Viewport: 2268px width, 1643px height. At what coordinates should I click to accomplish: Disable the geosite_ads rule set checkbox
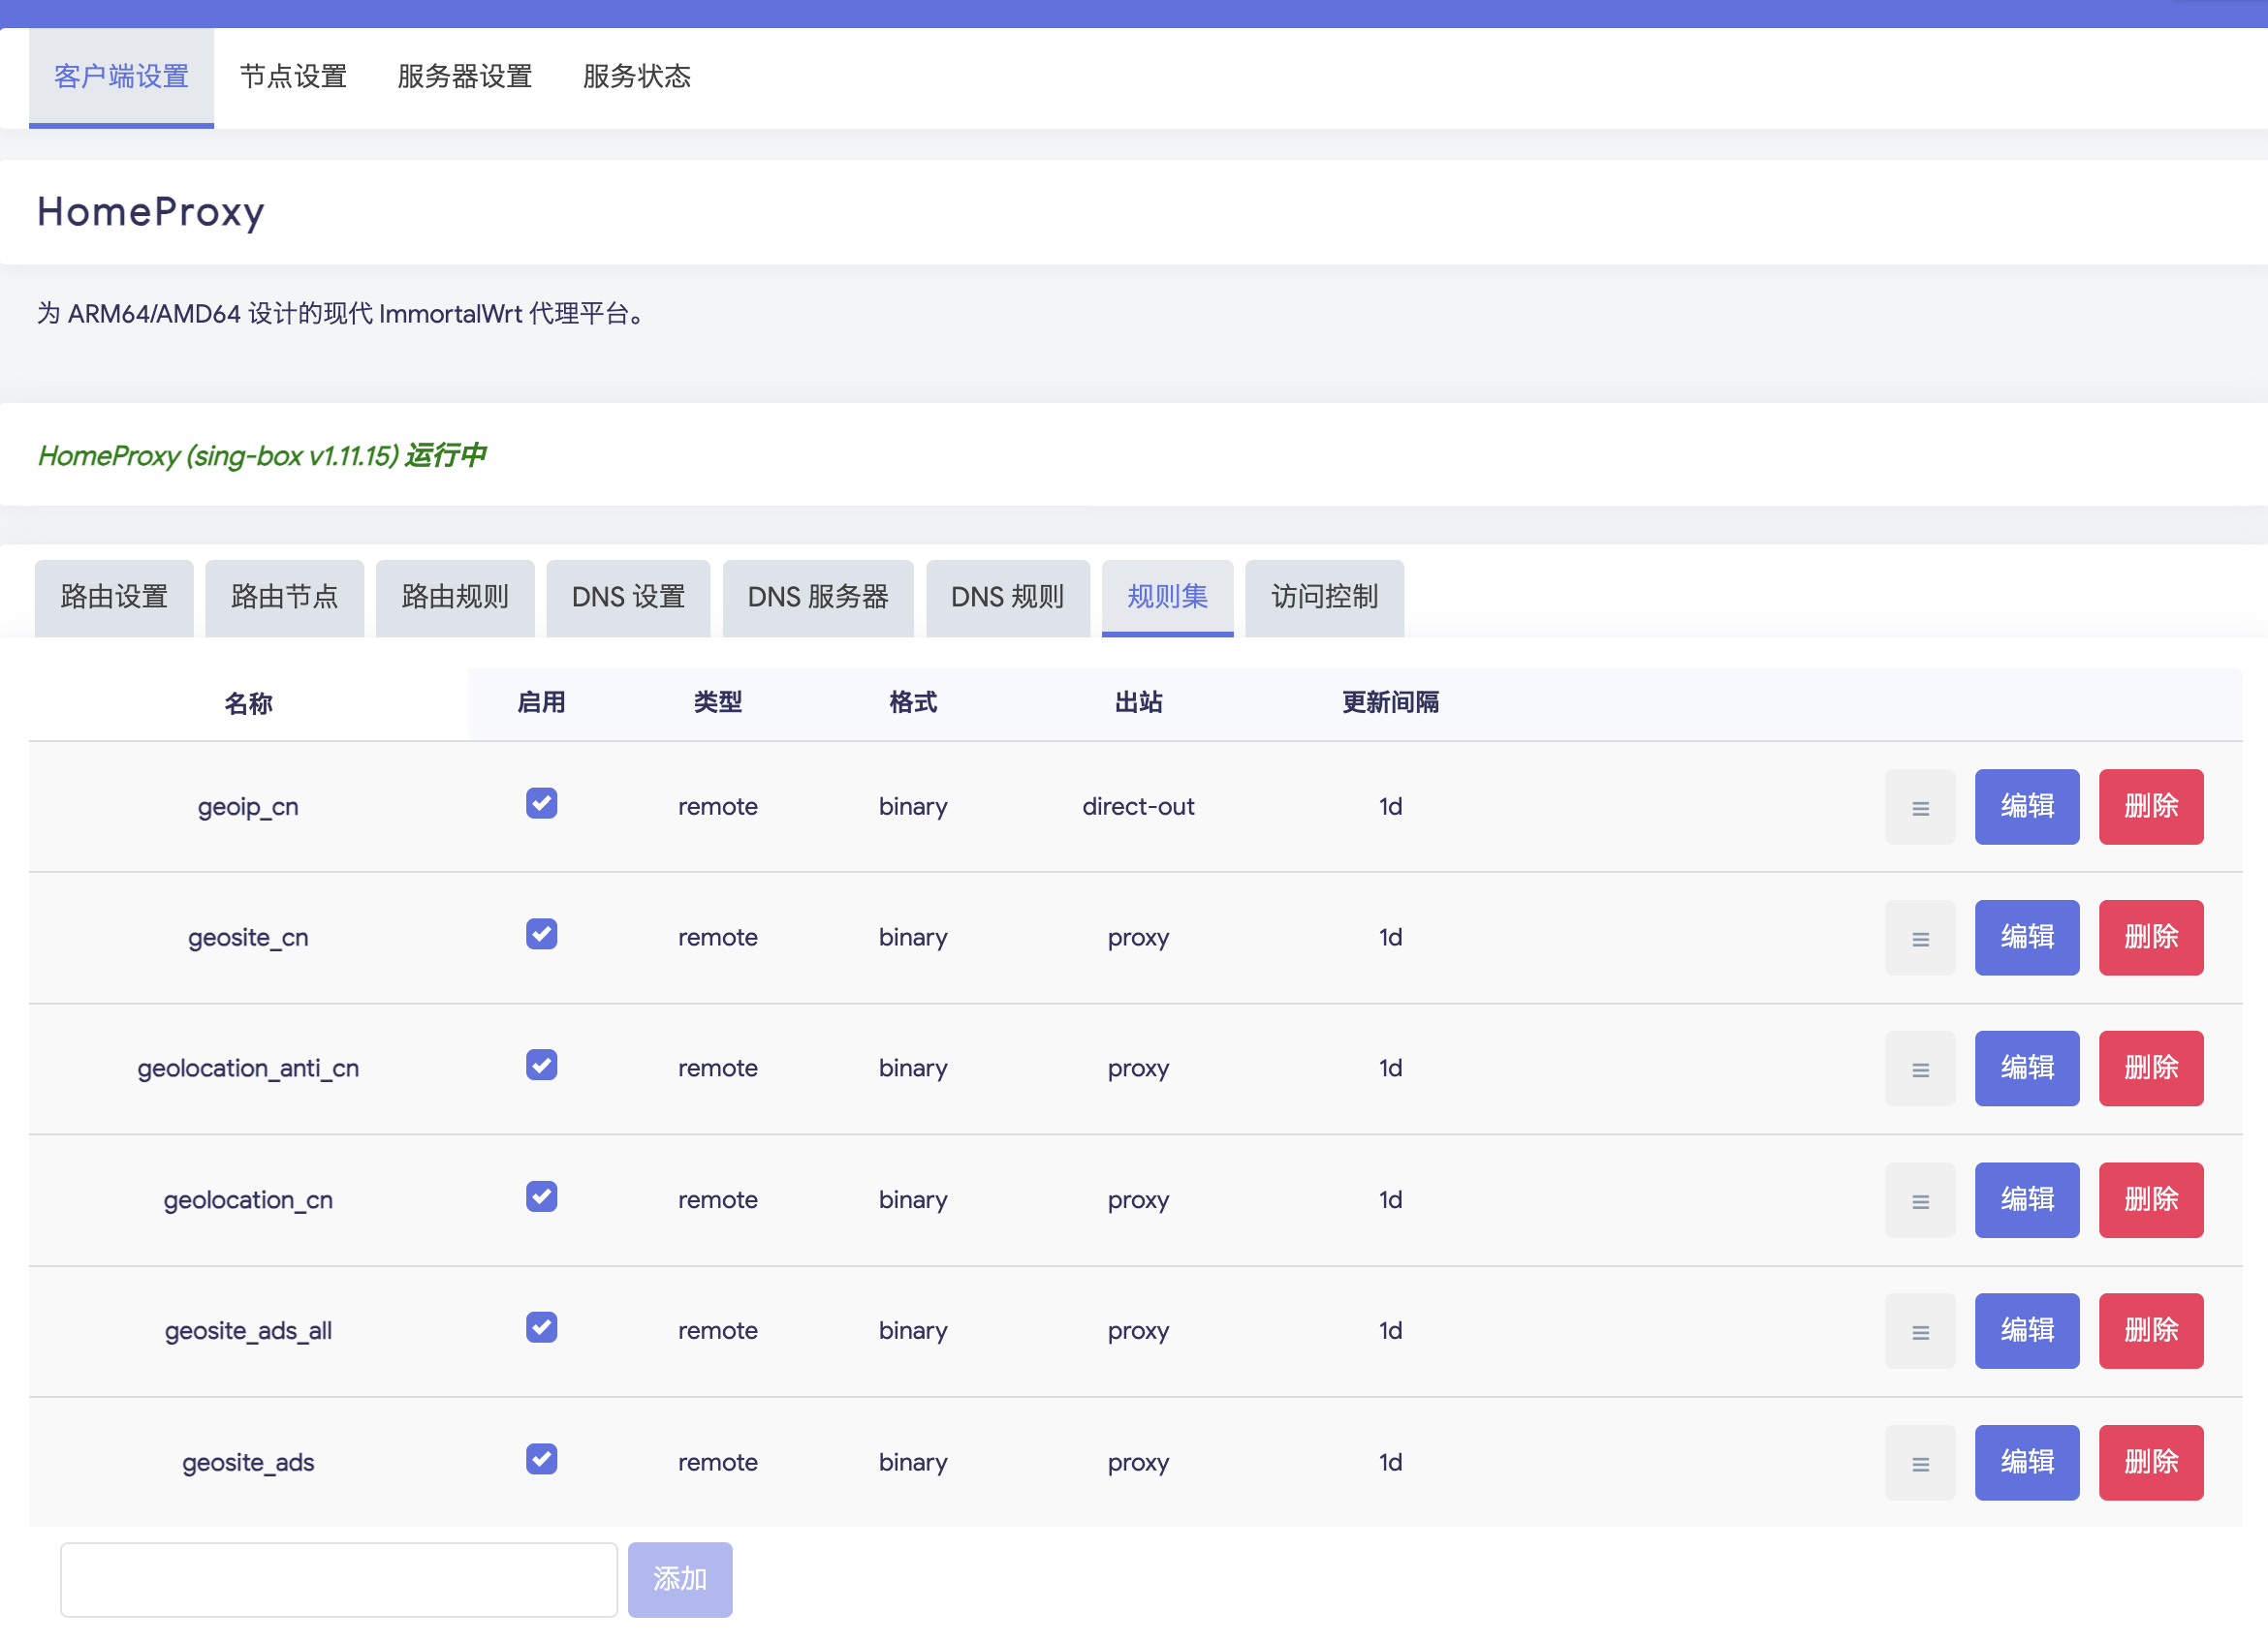coord(541,1459)
